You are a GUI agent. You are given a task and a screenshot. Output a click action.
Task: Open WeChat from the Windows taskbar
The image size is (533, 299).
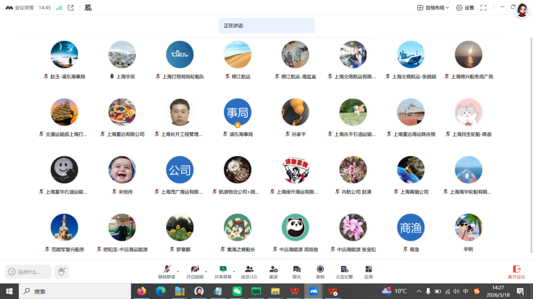tap(237, 291)
